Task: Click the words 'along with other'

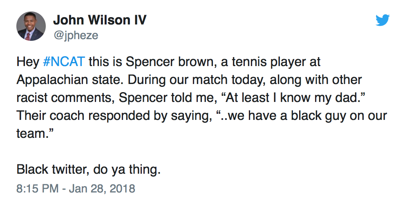Action: point(315,80)
